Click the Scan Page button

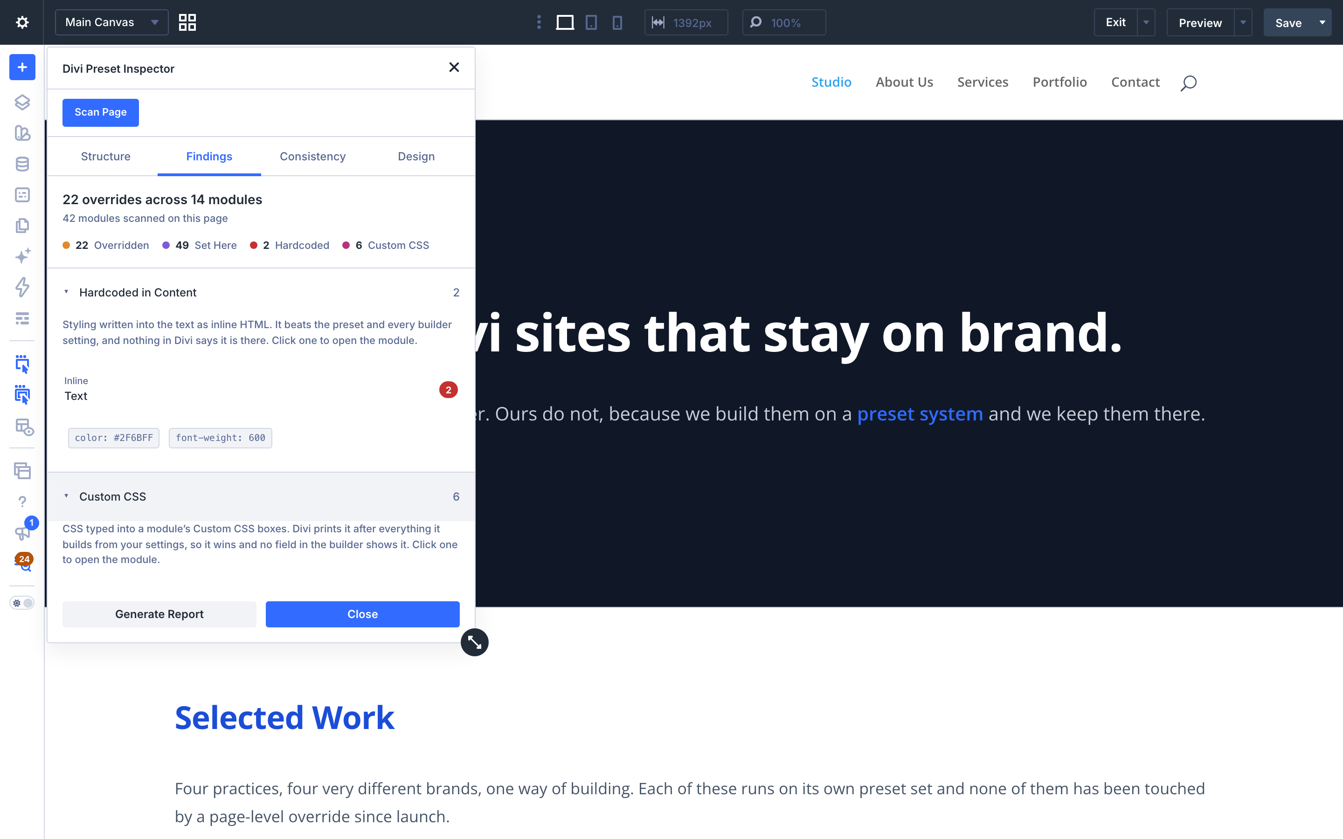pos(100,113)
